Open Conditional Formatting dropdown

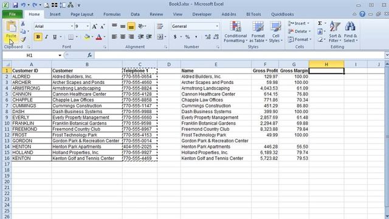(x=235, y=32)
